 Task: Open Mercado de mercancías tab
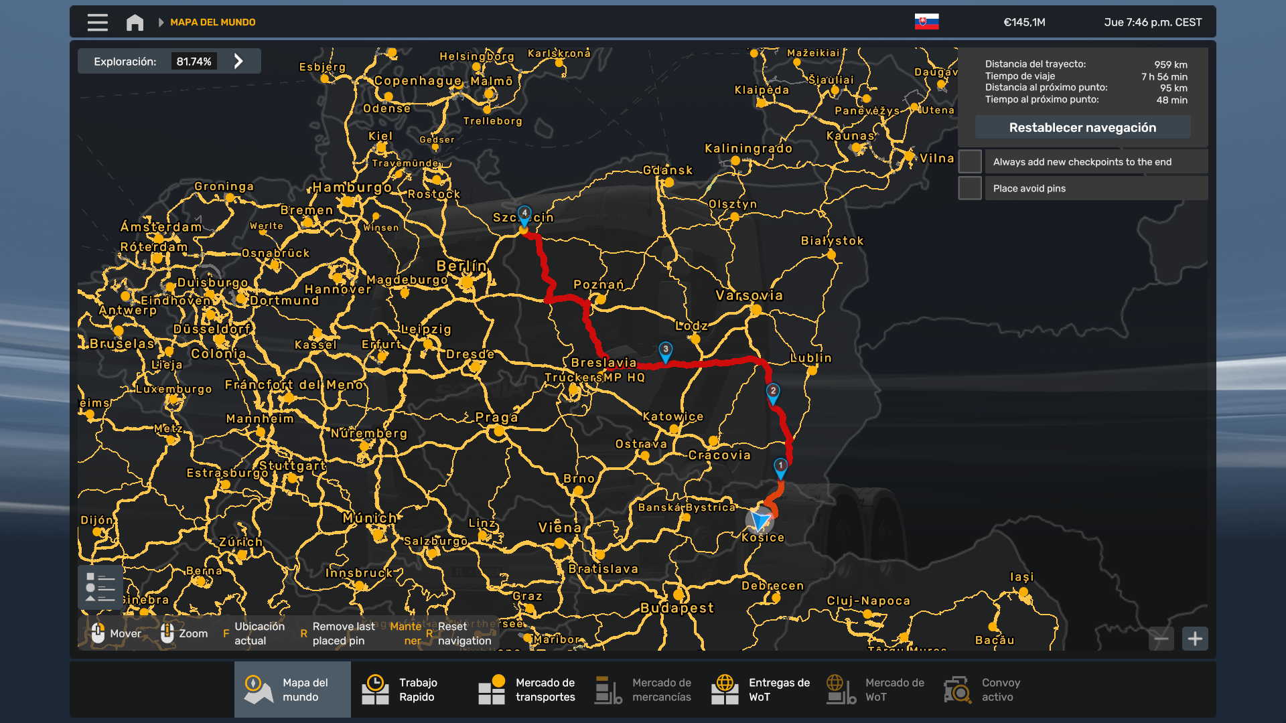point(643,690)
